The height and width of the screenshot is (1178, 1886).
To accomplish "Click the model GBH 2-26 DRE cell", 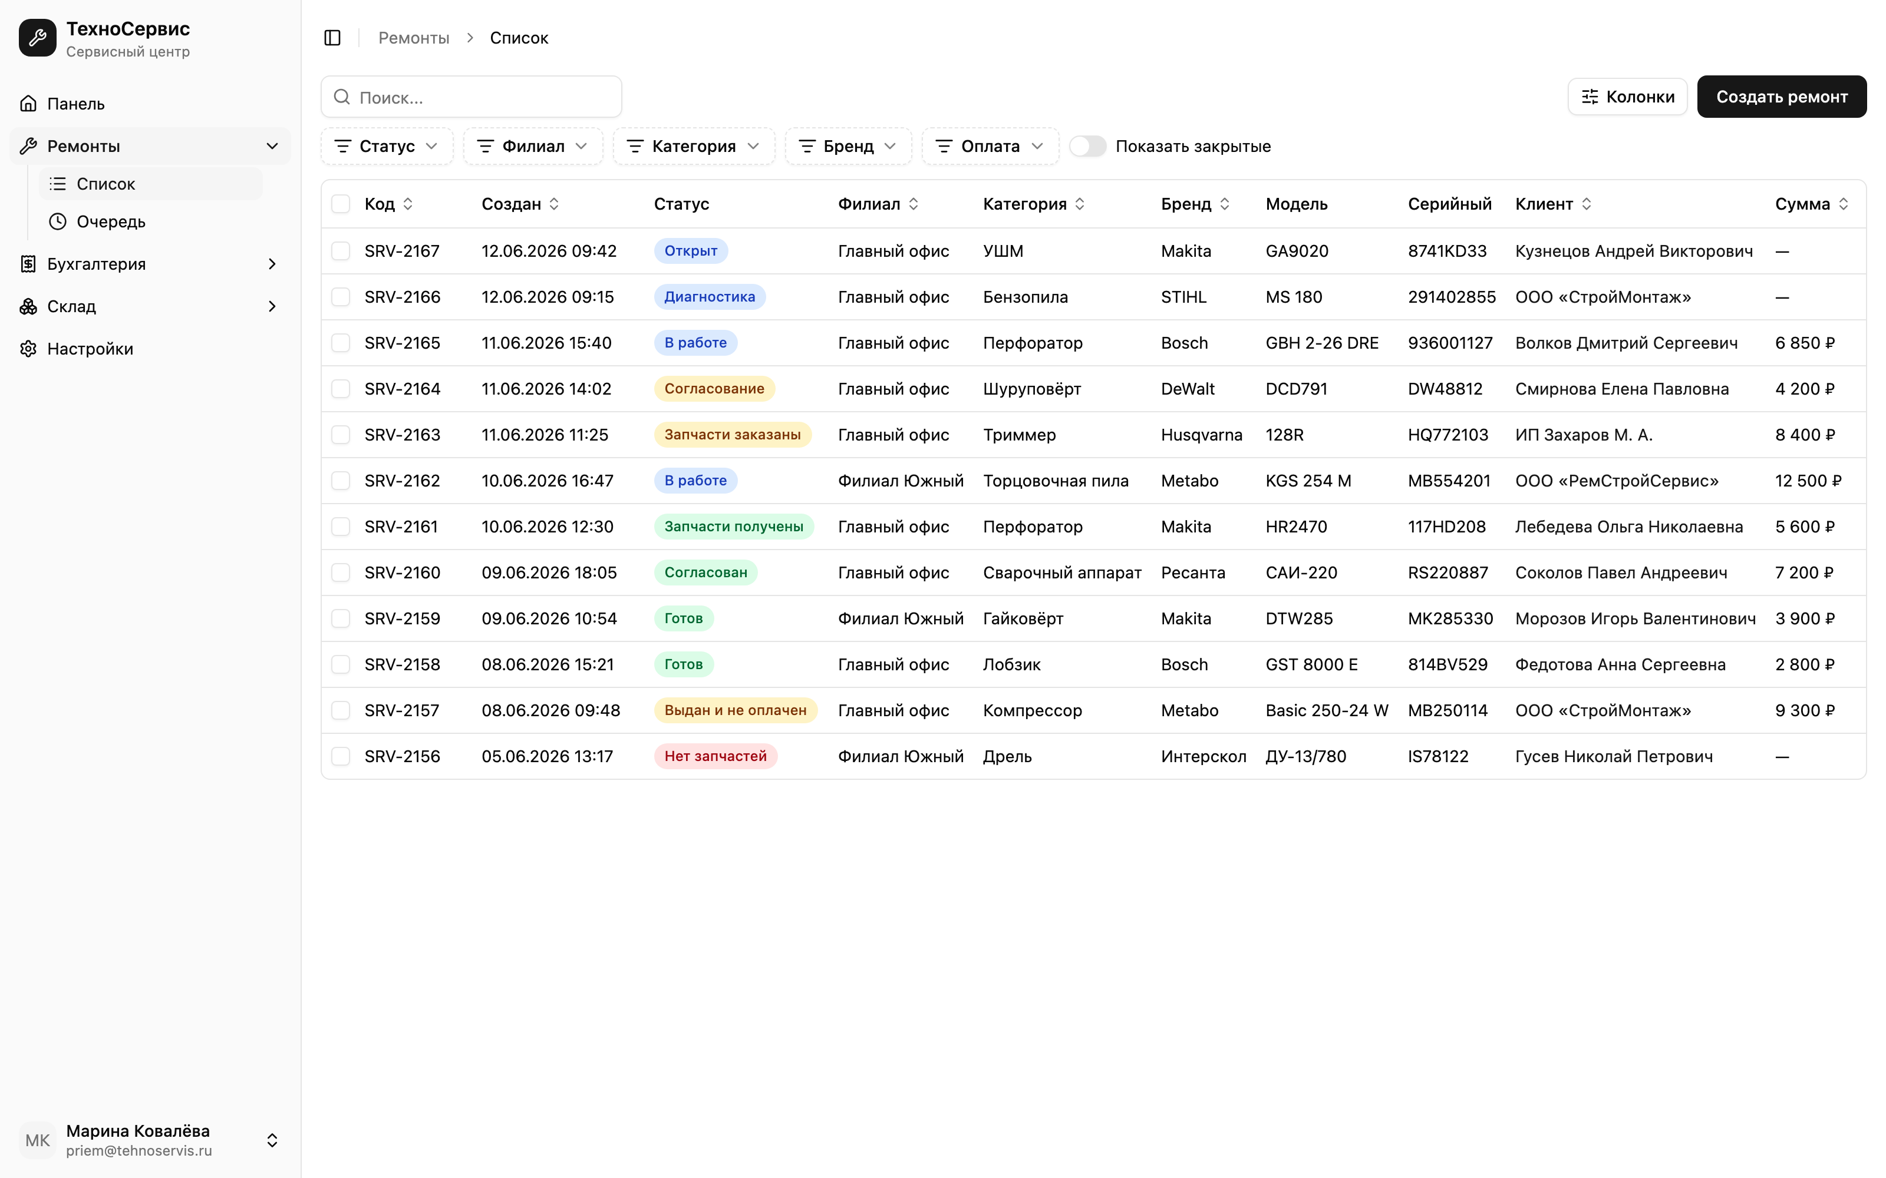I will coord(1322,343).
